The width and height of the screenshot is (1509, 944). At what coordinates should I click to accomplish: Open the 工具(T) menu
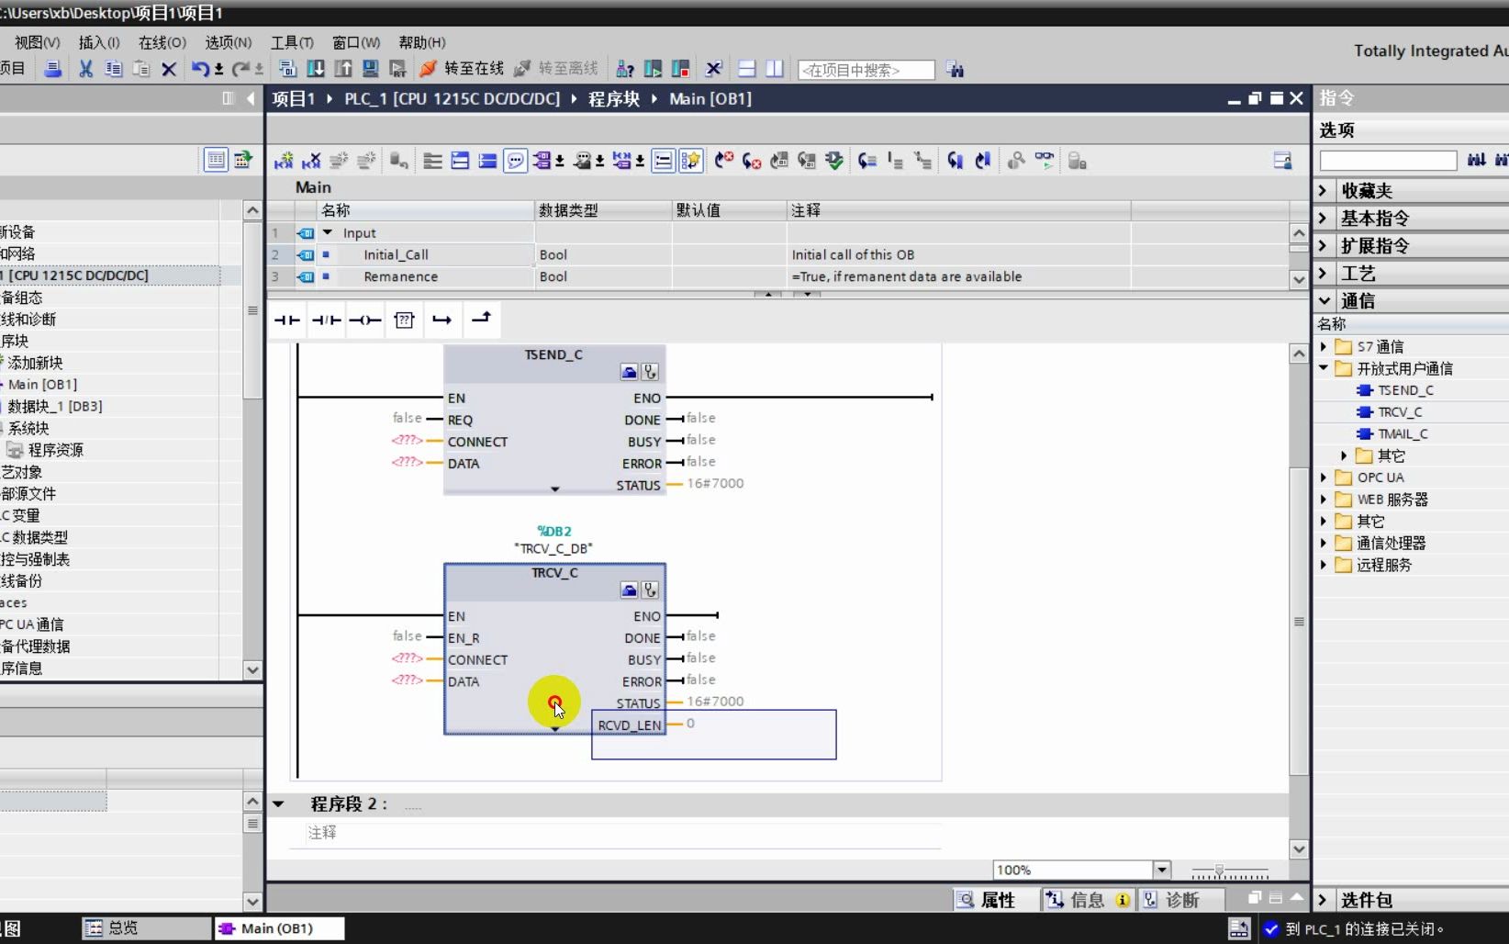pos(292,42)
